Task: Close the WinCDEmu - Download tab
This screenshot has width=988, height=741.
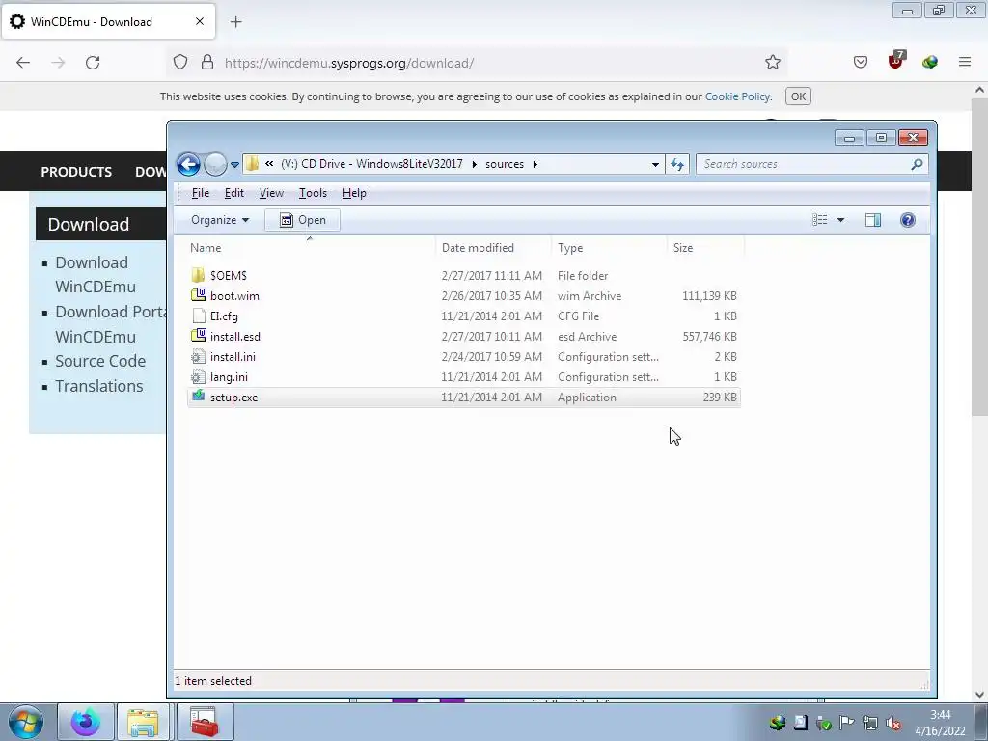Action: pyautogui.click(x=199, y=21)
